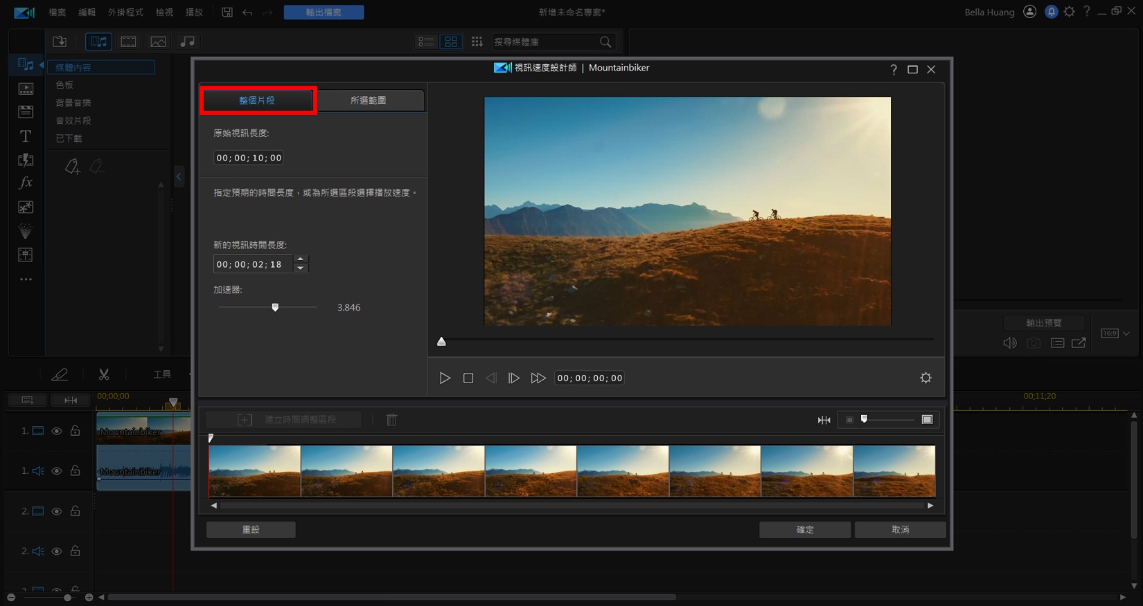Select 色板 in library tree

[64, 85]
